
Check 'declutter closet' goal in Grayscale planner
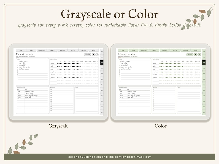click(x=17, y=69)
